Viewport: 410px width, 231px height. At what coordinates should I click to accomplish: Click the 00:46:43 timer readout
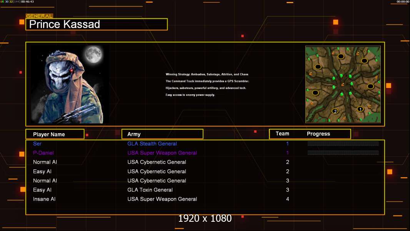click(27, 2)
